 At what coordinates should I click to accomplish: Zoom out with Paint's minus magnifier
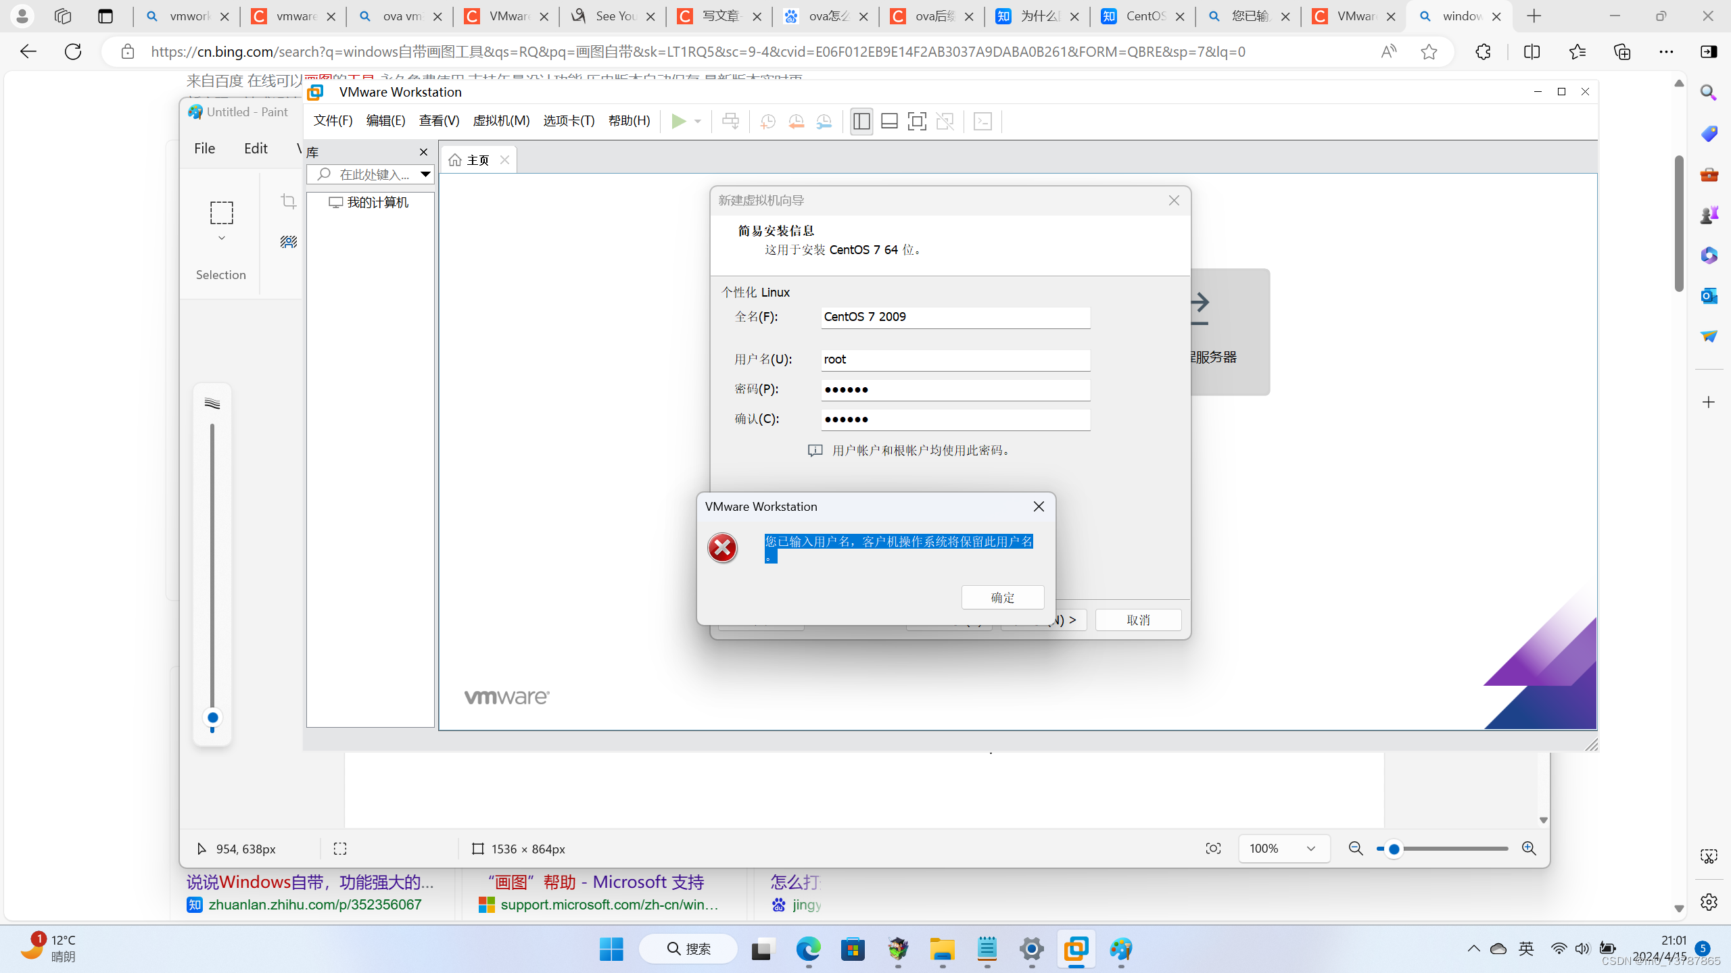coord(1356,849)
